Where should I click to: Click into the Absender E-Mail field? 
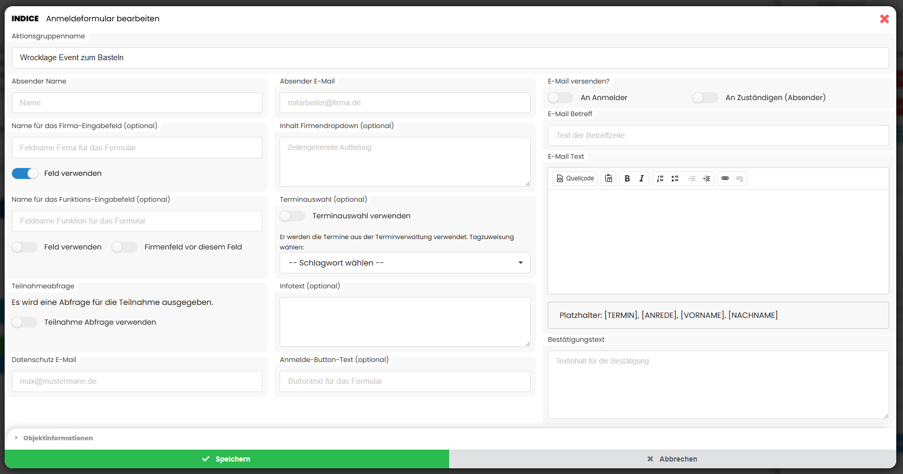405,103
